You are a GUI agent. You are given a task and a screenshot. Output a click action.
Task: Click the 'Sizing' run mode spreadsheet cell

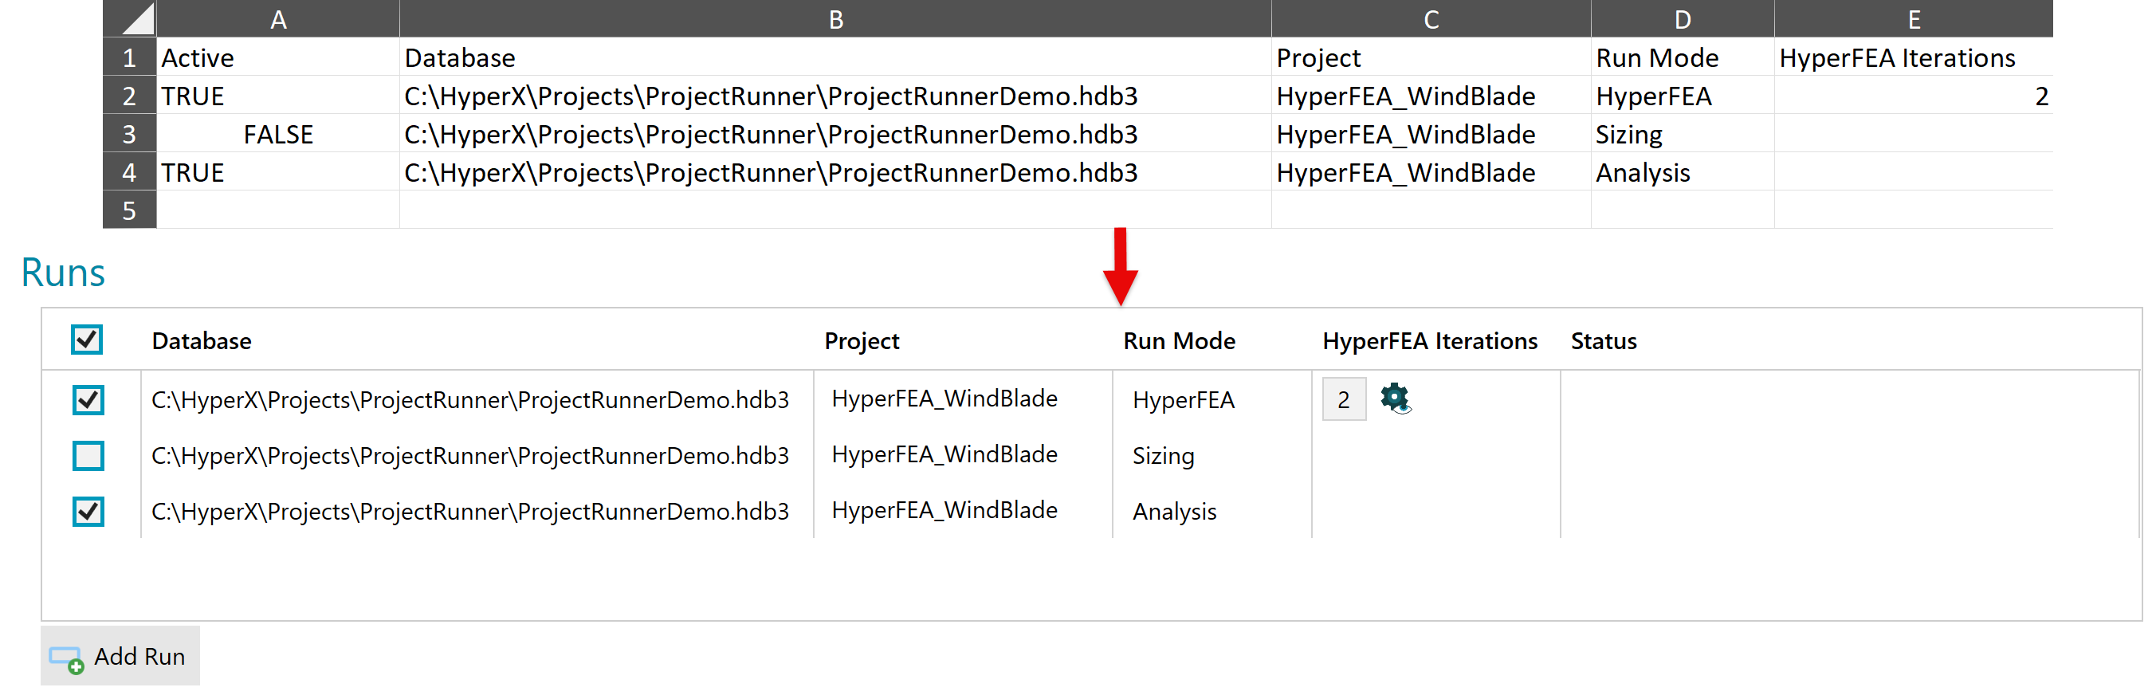click(1683, 134)
